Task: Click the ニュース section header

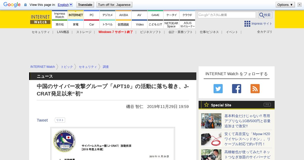Action: tap(113, 76)
